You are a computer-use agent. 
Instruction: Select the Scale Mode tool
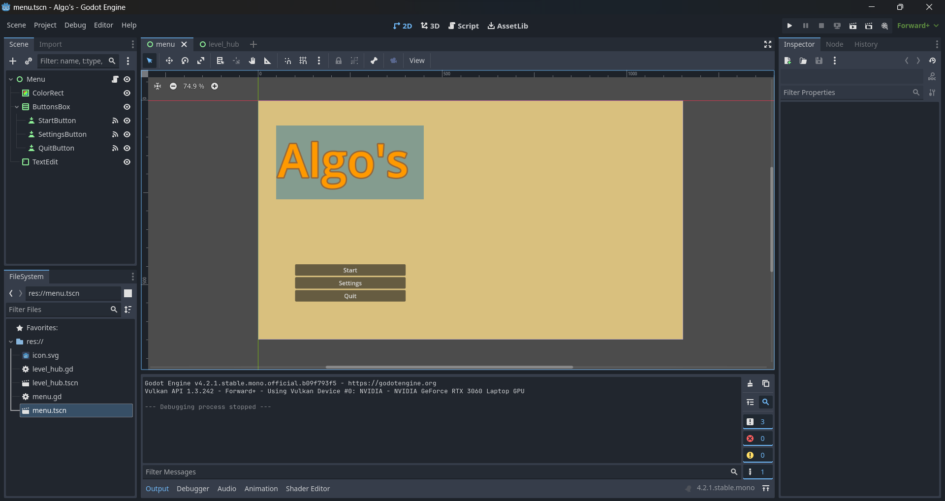(201, 61)
